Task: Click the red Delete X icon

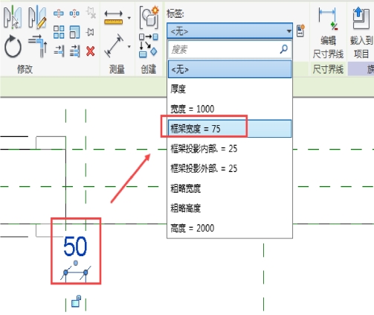Action: [x=91, y=51]
